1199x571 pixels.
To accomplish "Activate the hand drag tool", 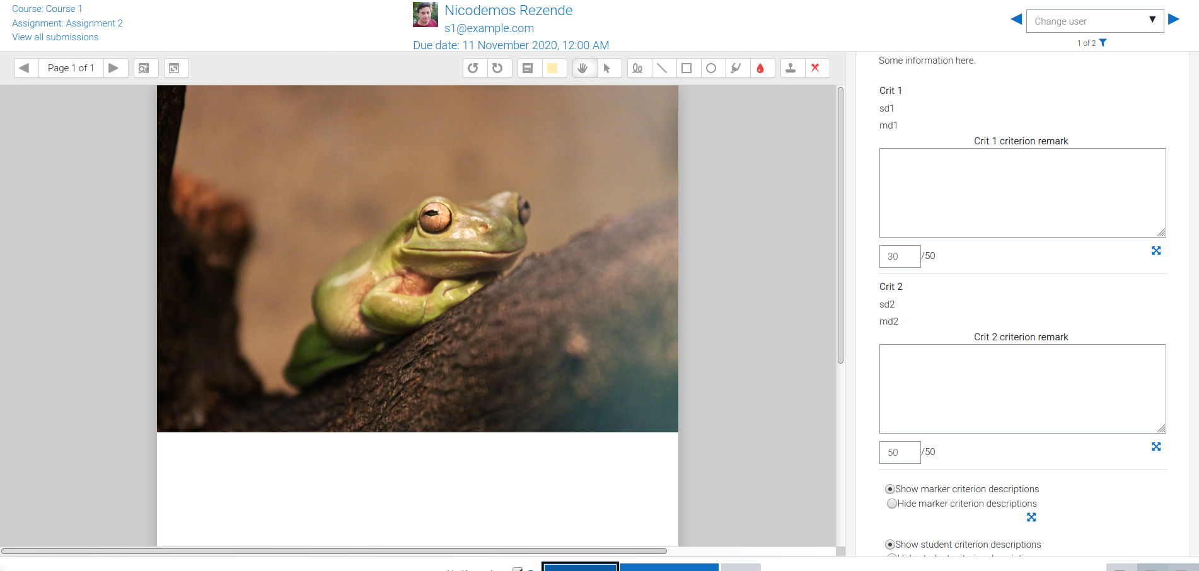I will pos(584,68).
